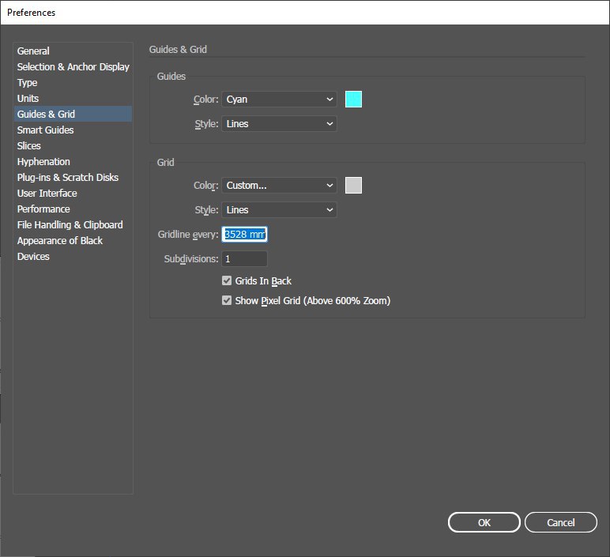Image resolution: width=610 pixels, height=557 pixels.
Task: Click the Subdivisions input field
Action: point(244,258)
